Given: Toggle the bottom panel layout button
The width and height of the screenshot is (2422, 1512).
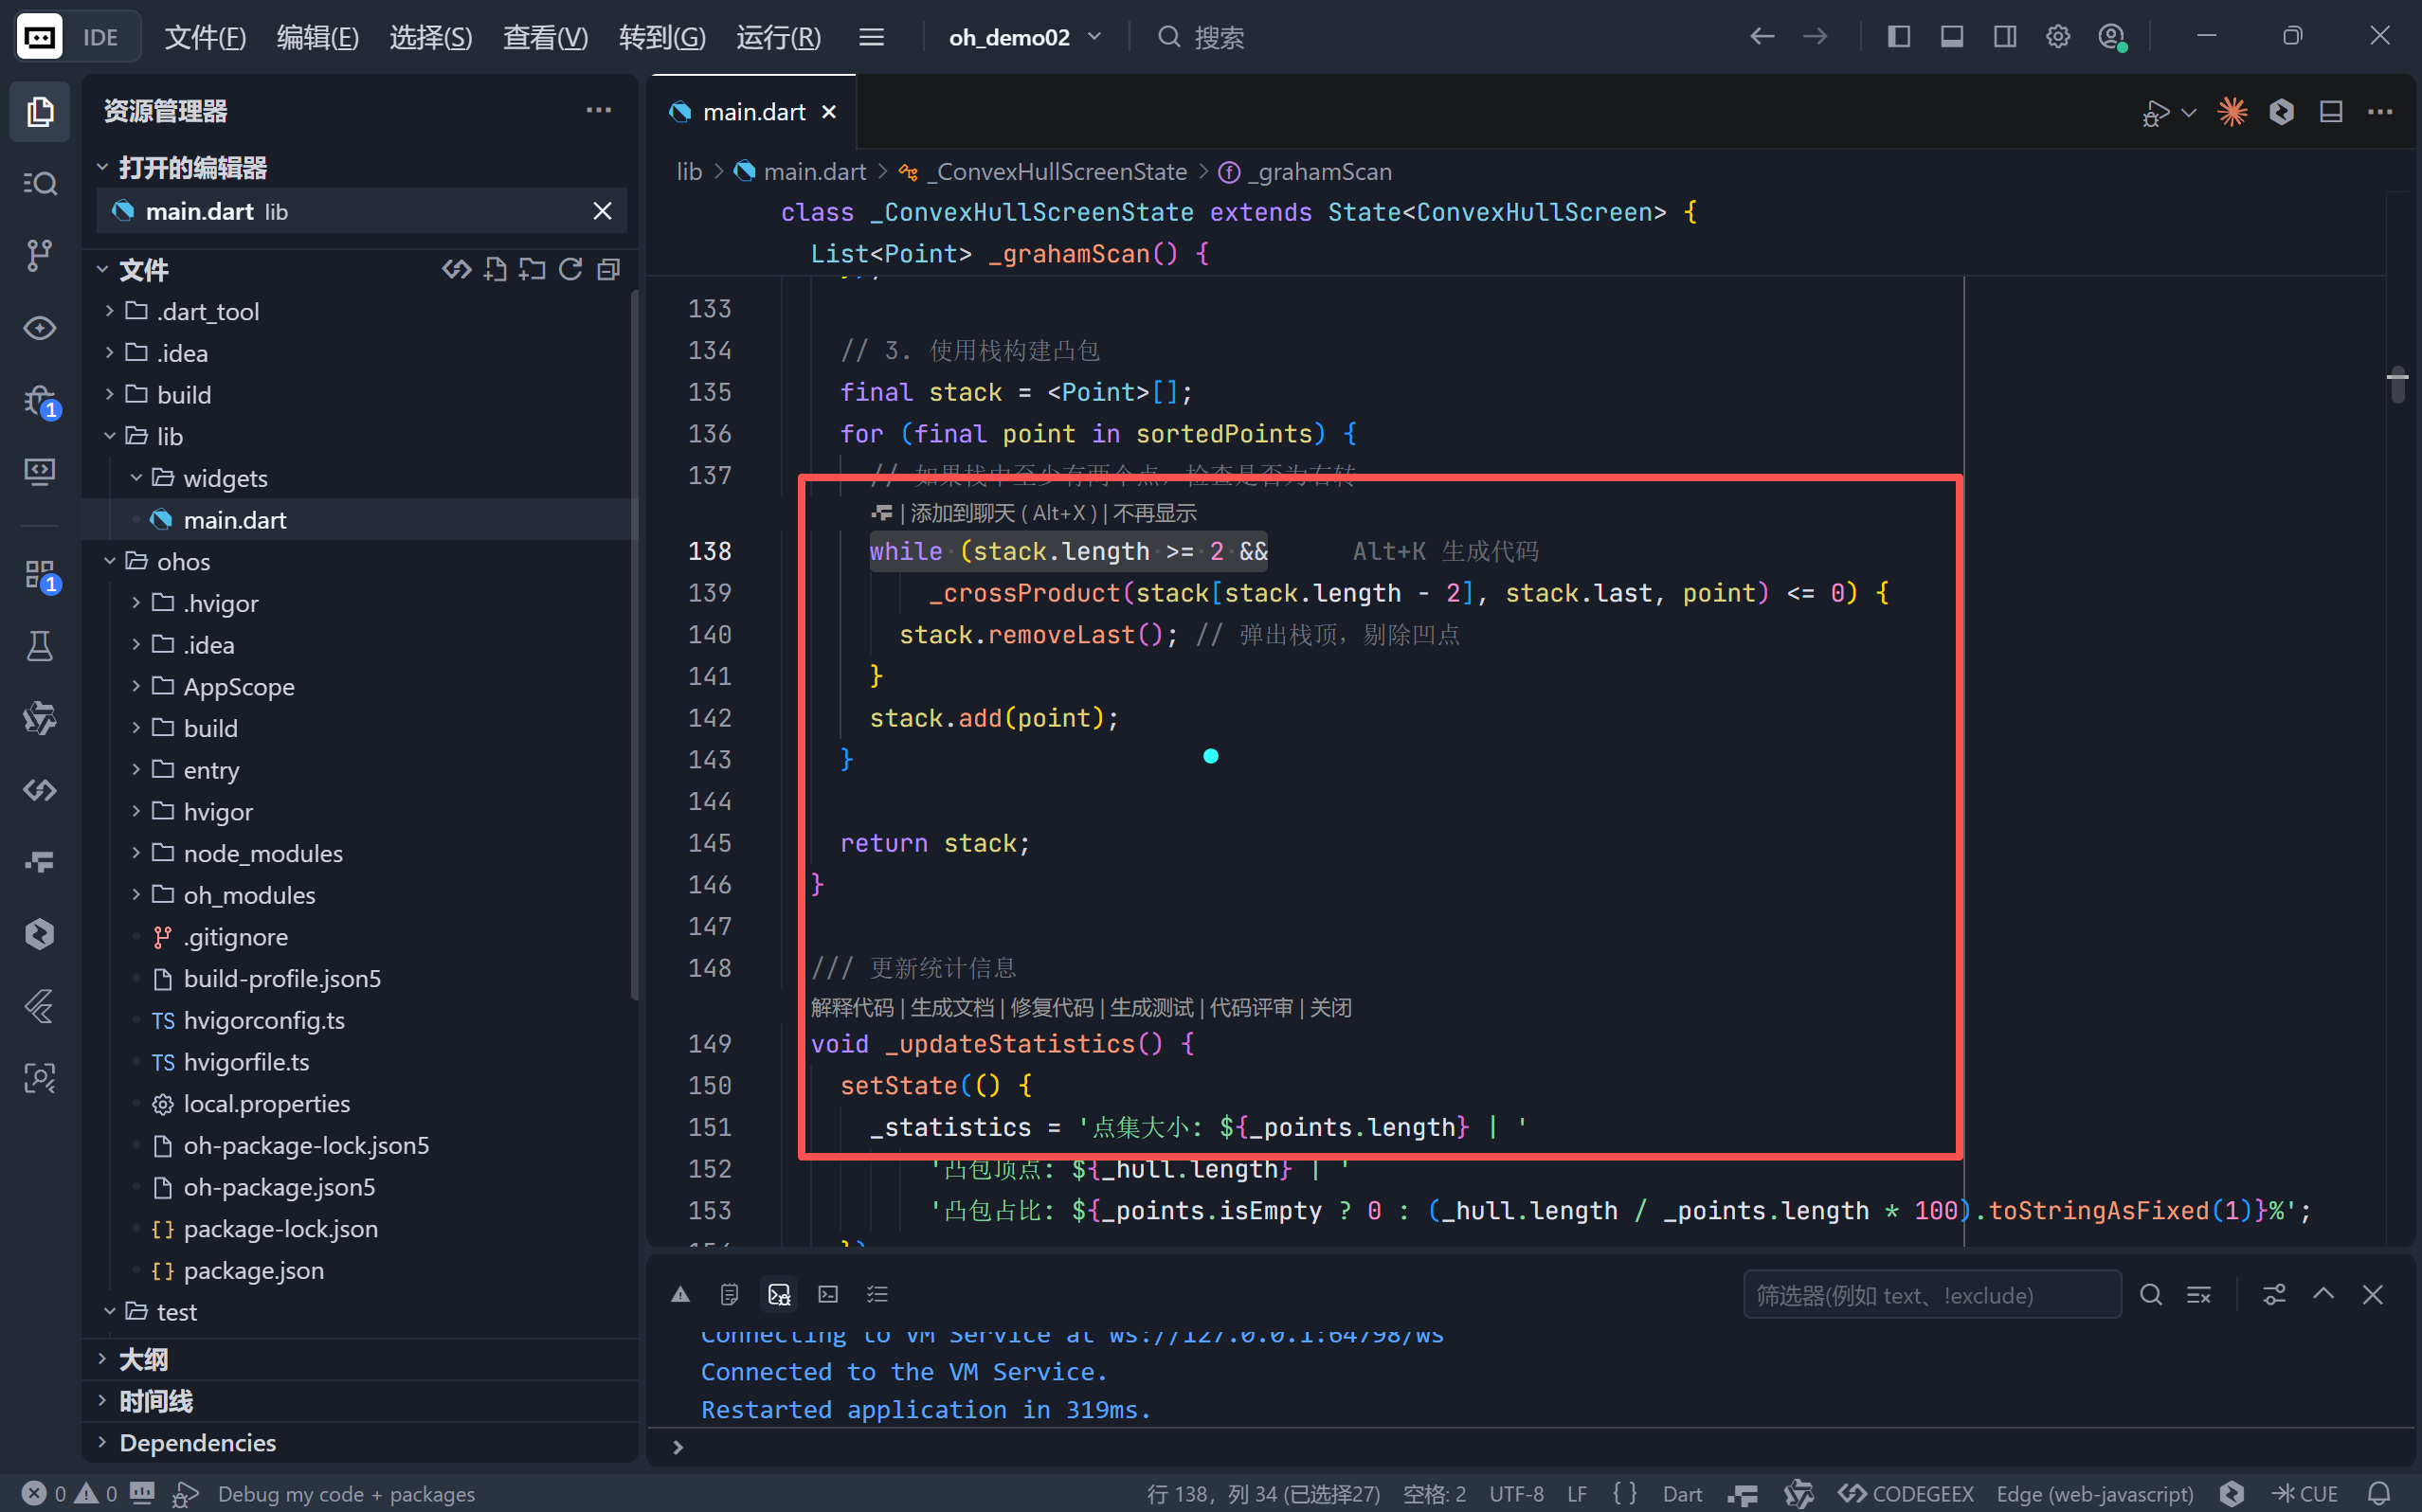Looking at the screenshot, I should (x=1951, y=37).
